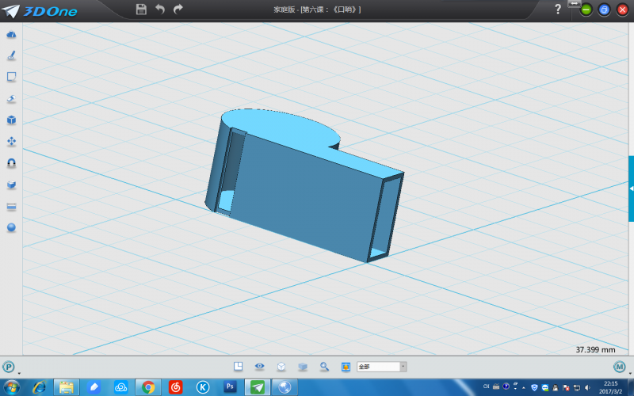Click the view alignment icon in bottom bar
Screen dimensions: 634x396
[239, 367]
